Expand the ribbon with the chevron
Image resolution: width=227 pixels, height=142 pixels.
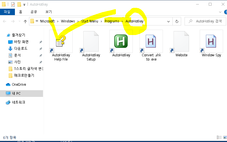pos(220,12)
